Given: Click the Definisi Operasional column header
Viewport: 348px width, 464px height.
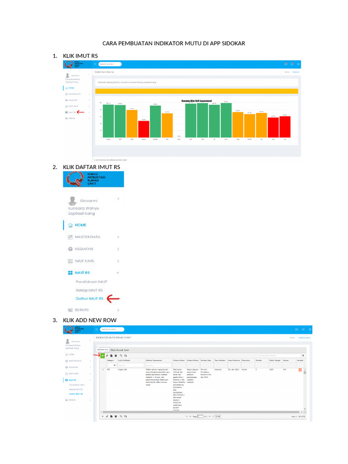Looking at the screenshot, I should (x=154, y=360).
